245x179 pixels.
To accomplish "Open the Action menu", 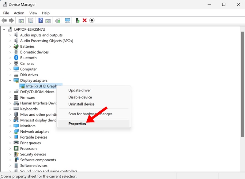I will pyautogui.click(x=19, y=13).
